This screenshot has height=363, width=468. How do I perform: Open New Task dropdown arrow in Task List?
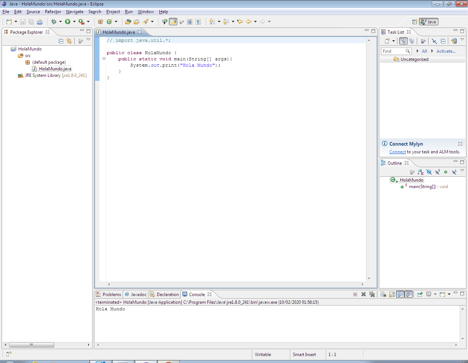pos(393,41)
